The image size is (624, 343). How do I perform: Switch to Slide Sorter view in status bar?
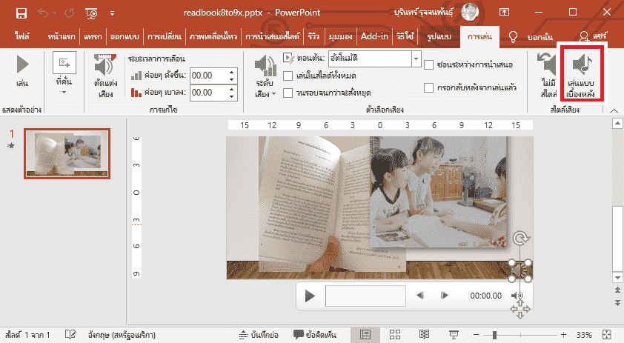click(x=395, y=335)
